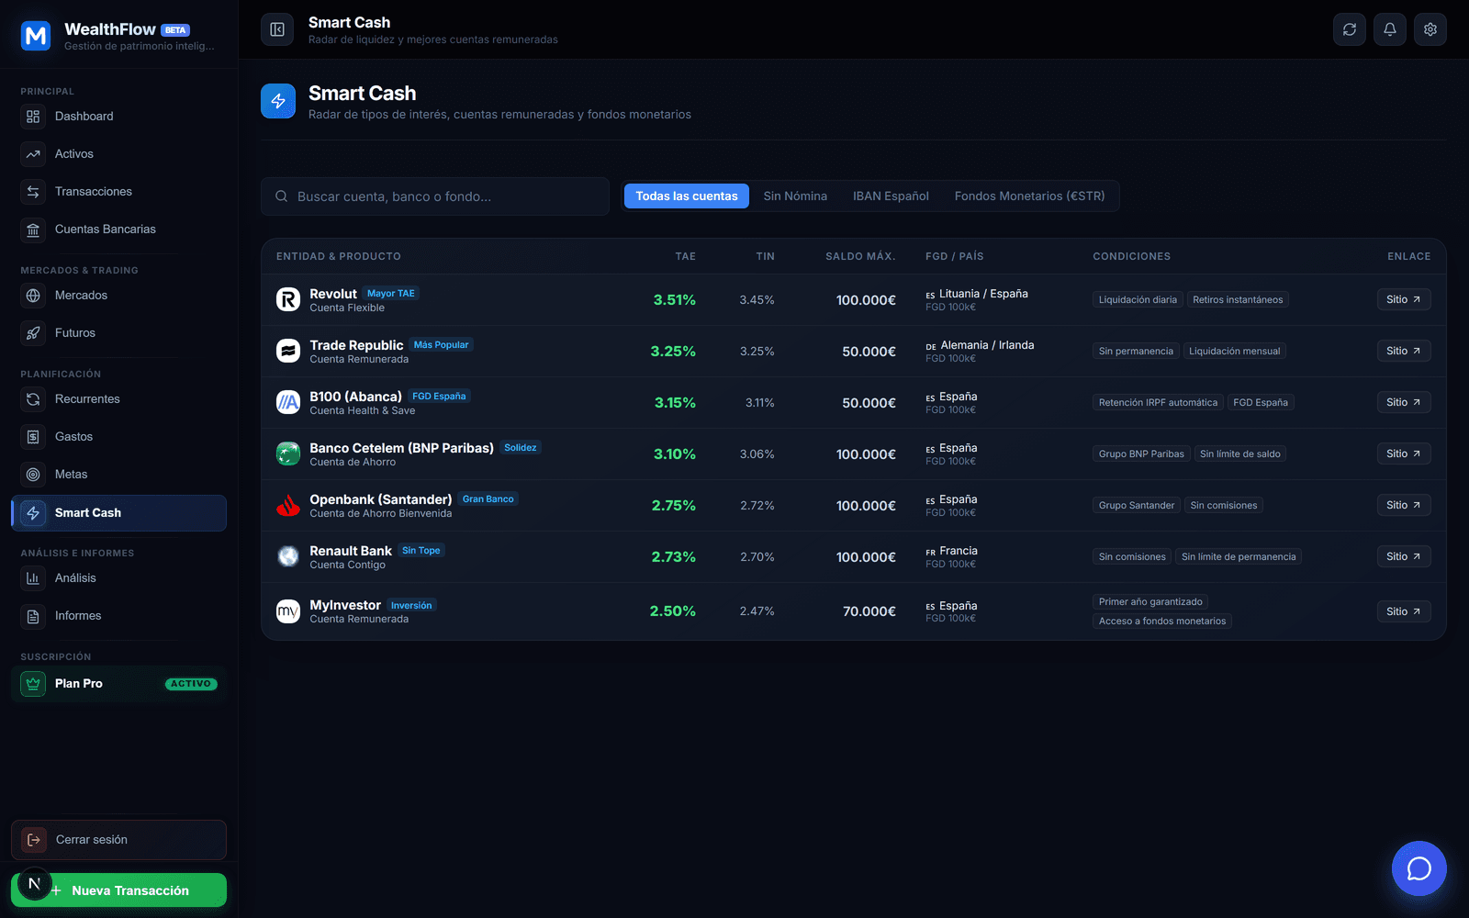Focus the Buscar cuenta search field
The height and width of the screenshot is (918, 1469).
point(435,196)
